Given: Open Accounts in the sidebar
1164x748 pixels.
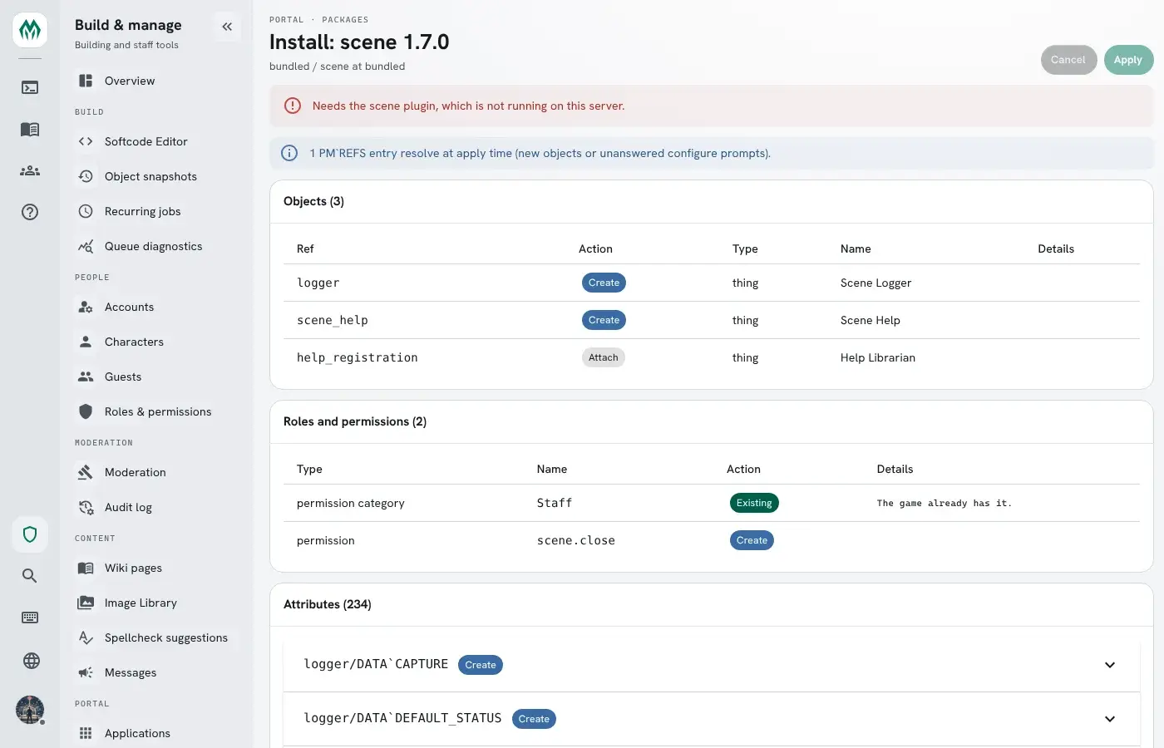Looking at the screenshot, I should 156,307.
